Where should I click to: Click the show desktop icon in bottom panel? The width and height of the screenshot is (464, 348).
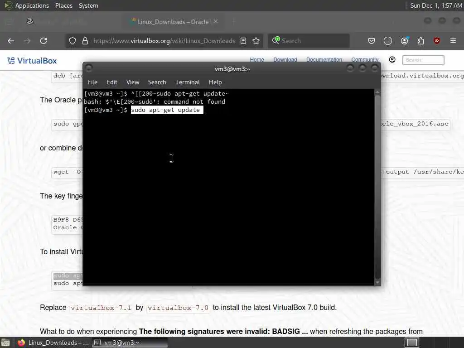pyautogui.click(x=5, y=343)
